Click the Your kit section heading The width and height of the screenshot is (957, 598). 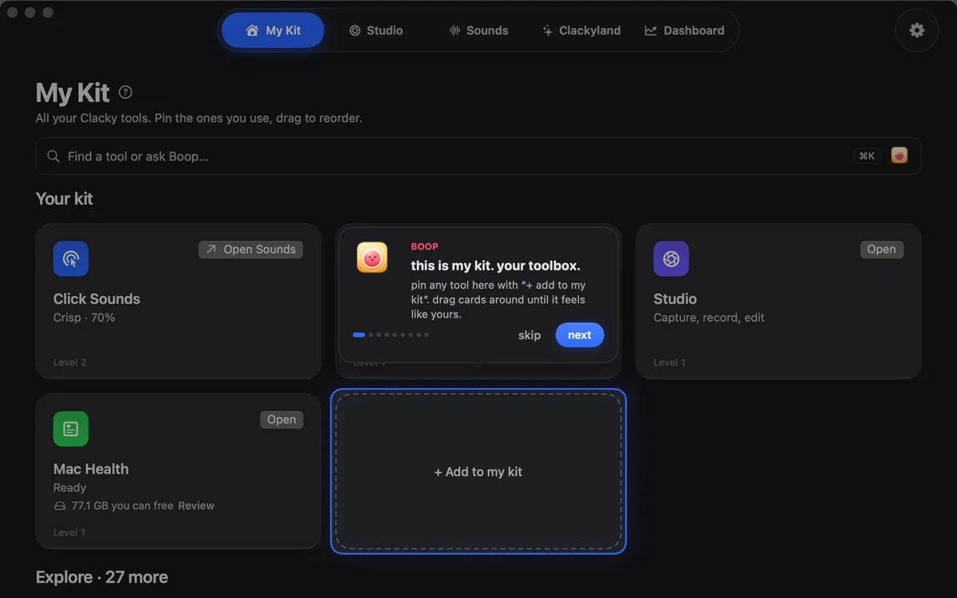pyautogui.click(x=65, y=199)
